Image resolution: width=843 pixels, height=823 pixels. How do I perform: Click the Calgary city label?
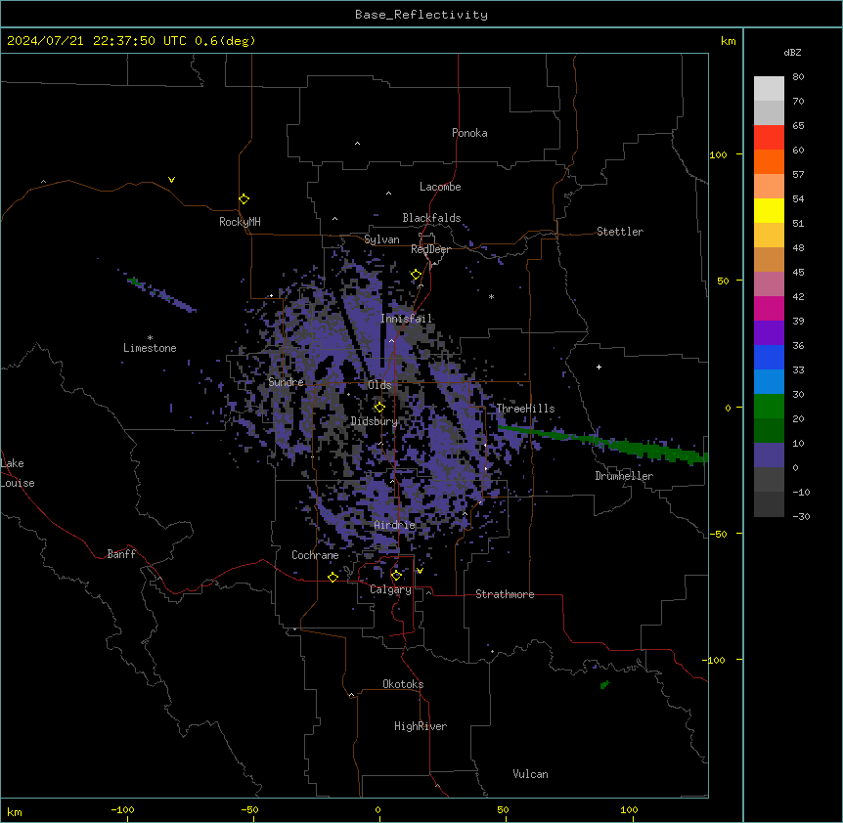pos(390,589)
